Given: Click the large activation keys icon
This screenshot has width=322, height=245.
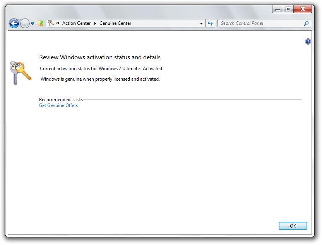Looking at the screenshot, I should tap(21, 73).
